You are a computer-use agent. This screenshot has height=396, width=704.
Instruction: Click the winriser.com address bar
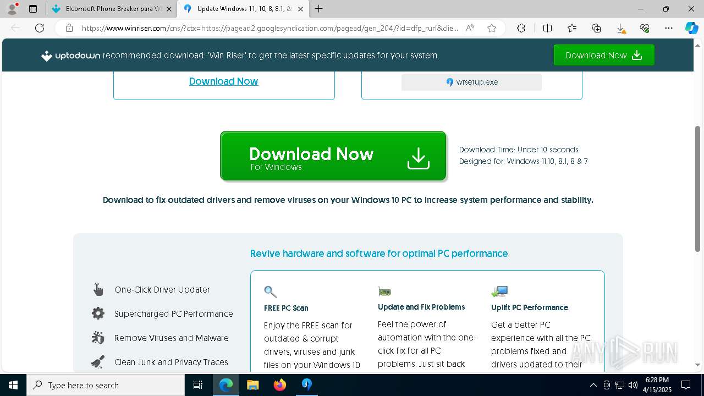pyautogui.click(x=269, y=28)
